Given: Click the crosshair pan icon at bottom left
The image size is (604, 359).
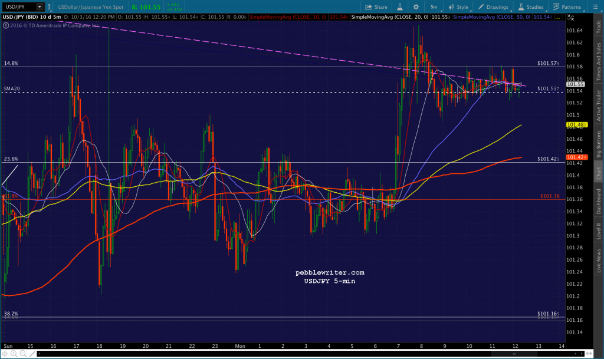Looking at the screenshot, I should point(5,354).
